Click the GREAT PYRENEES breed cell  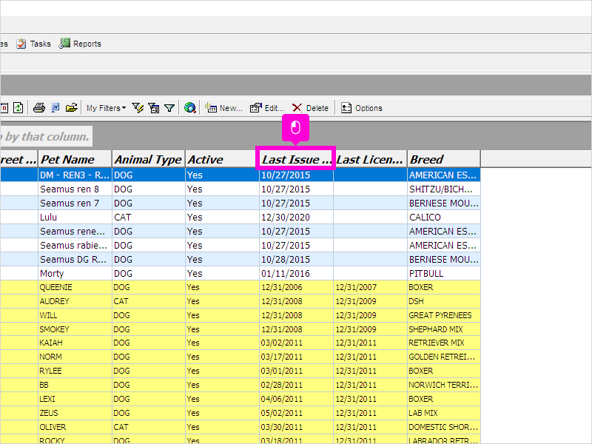tap(443, 315)
